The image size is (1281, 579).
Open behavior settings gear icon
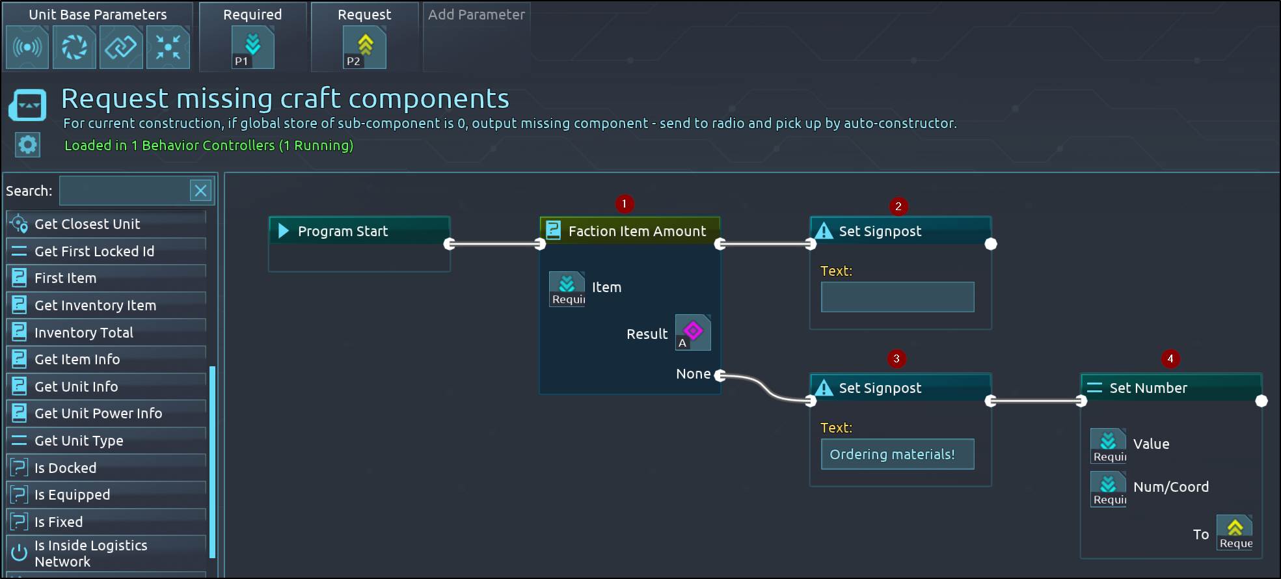coord(27,144)
